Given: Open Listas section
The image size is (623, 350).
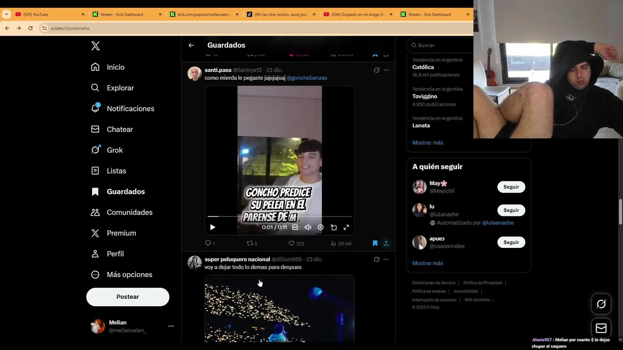Looking at the screenshot, I should (x=109, y=171).
